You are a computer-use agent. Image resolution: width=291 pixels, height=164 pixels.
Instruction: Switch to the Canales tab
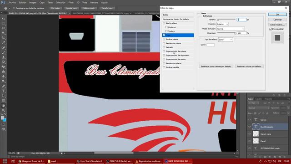tap(259, 99)
